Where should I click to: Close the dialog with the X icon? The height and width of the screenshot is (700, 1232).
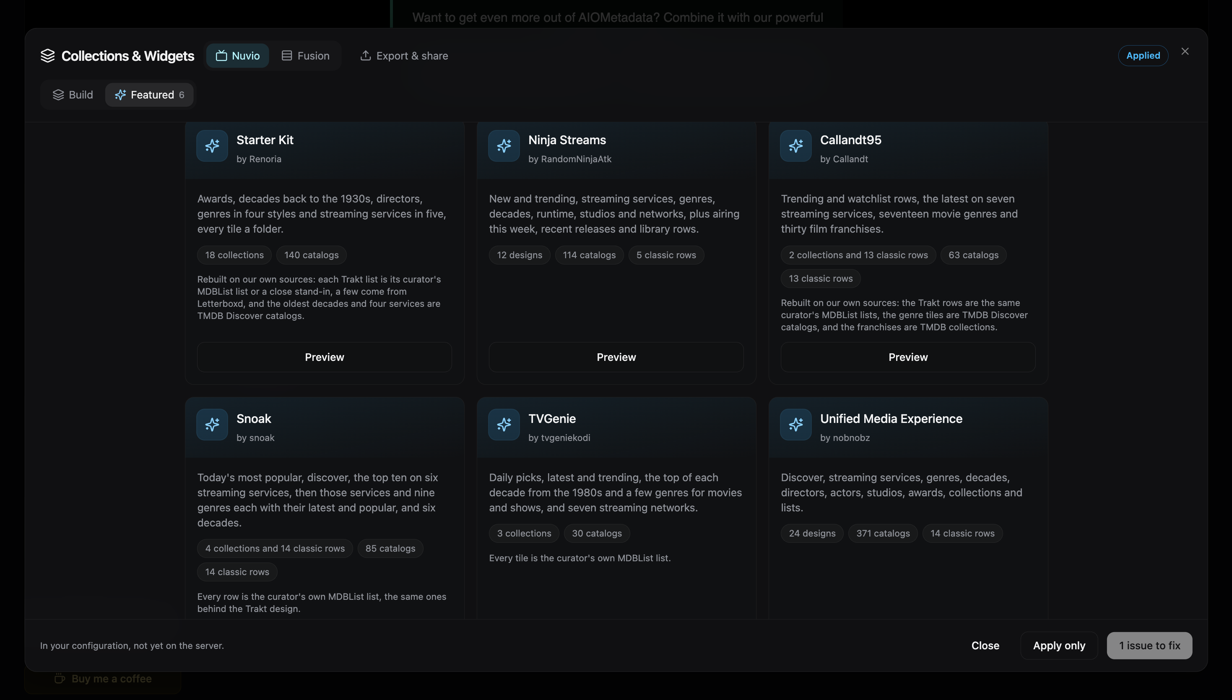click(1185, 52)
